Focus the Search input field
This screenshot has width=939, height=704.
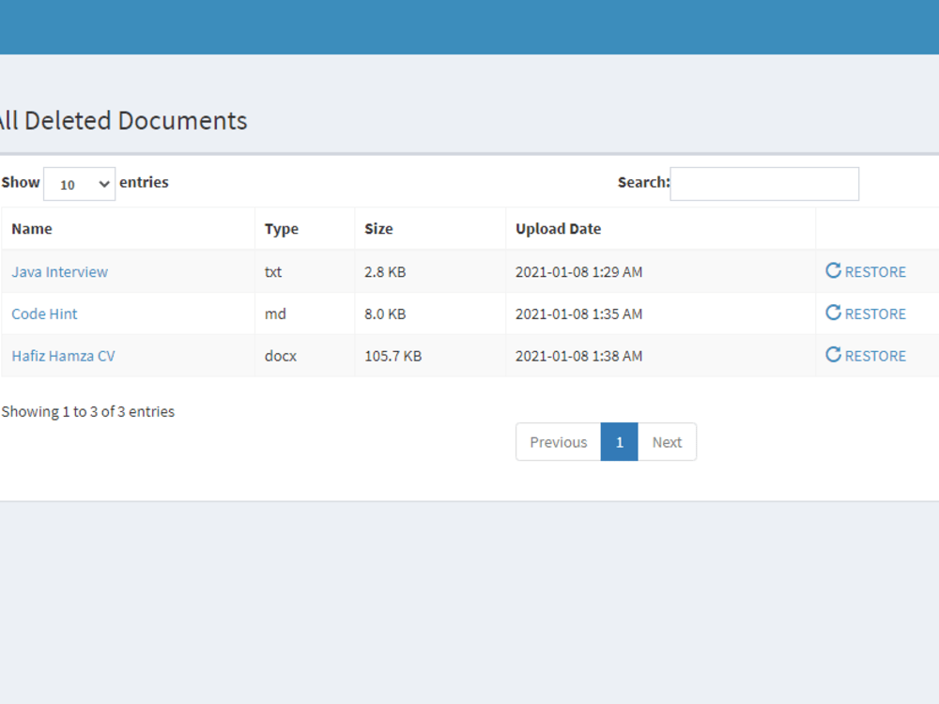click(764, 184)
